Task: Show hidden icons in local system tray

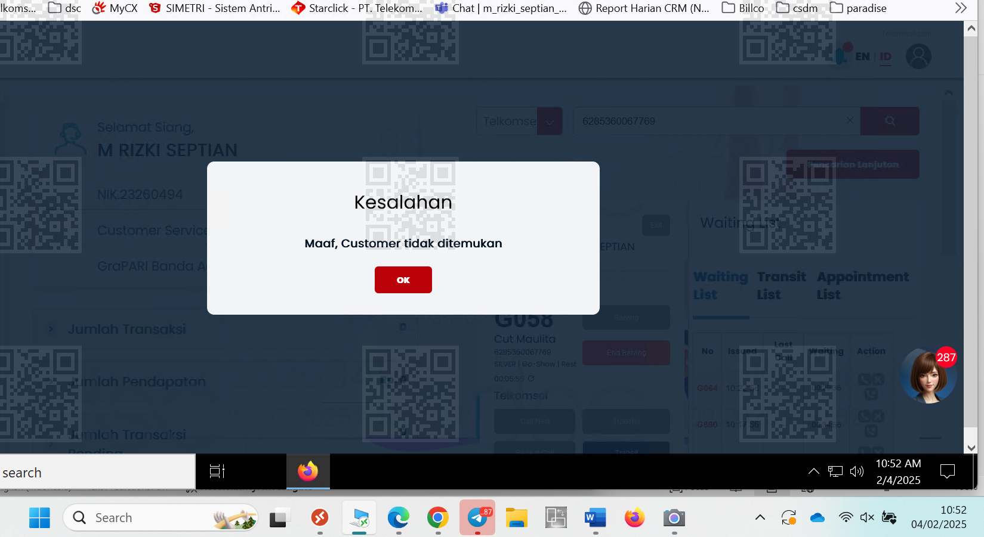Action: (x=760, y=517)
